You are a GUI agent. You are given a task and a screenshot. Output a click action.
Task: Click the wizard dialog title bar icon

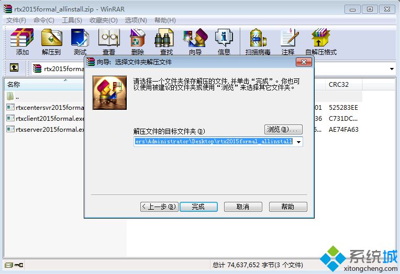click(x=90, y=62)
